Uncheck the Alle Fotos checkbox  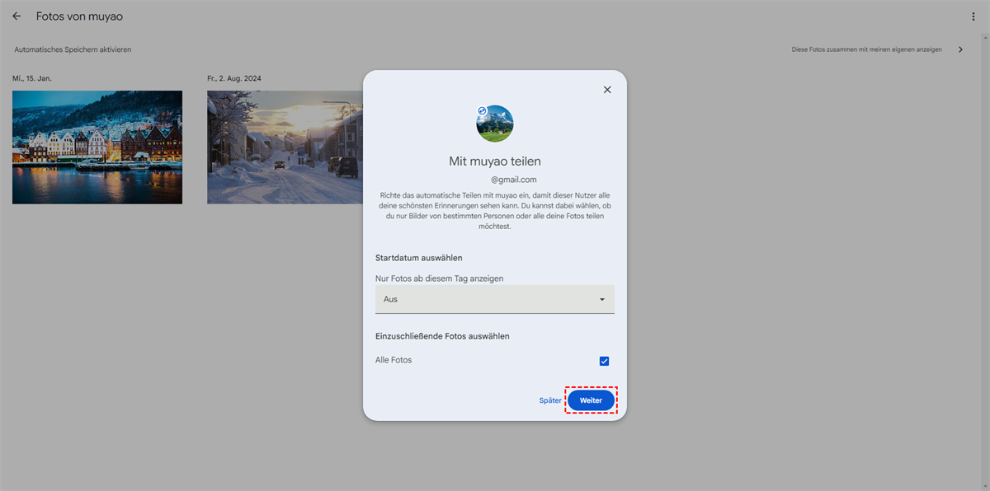[604, 361]
